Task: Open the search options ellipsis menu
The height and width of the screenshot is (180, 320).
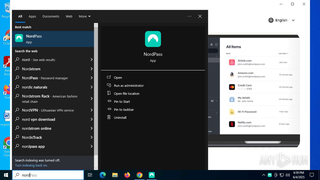Action: (189, 16)
